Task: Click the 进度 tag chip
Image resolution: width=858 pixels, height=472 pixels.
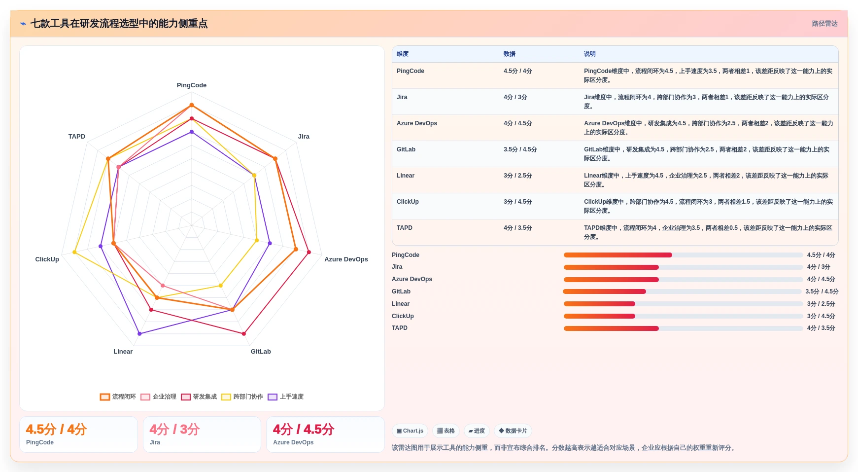Action: (x=477, y=431)
